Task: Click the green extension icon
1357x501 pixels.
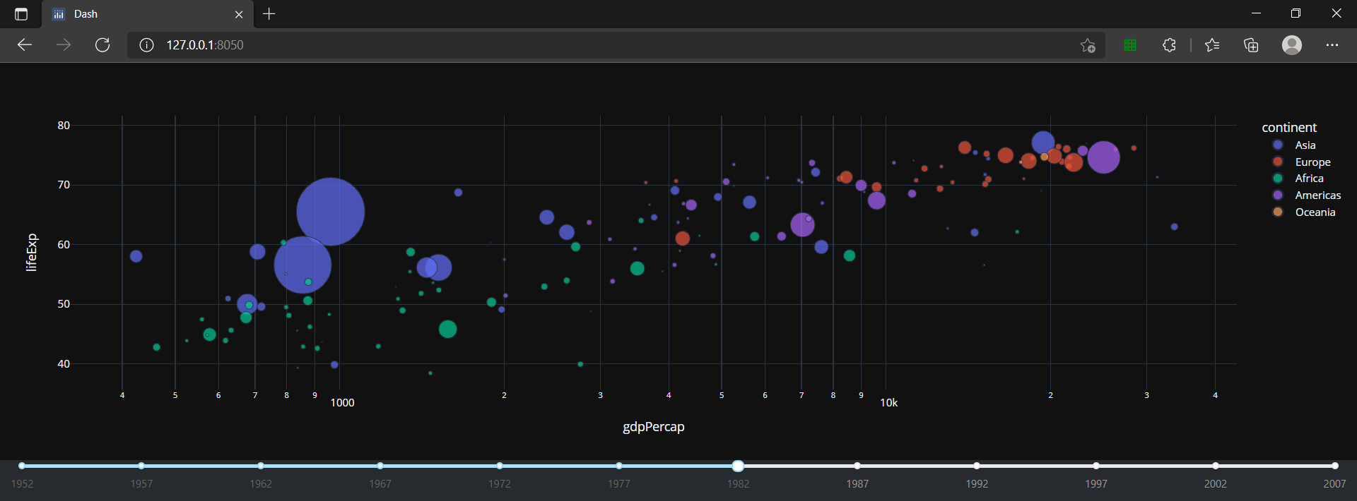Action: (1130, 45)
